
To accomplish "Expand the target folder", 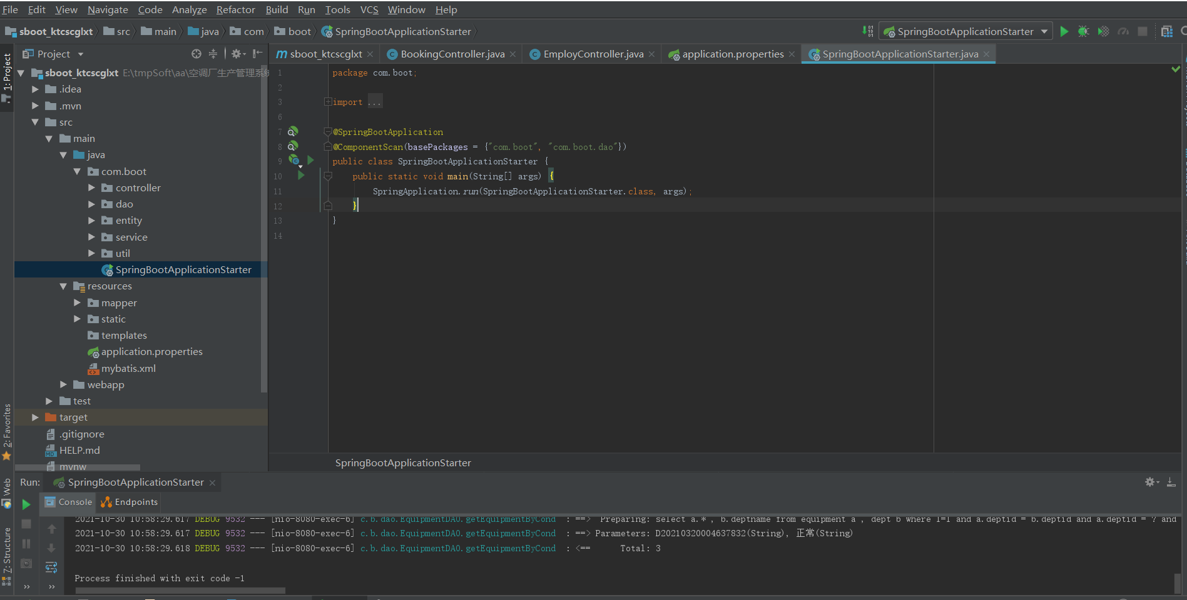I will 35,417.
